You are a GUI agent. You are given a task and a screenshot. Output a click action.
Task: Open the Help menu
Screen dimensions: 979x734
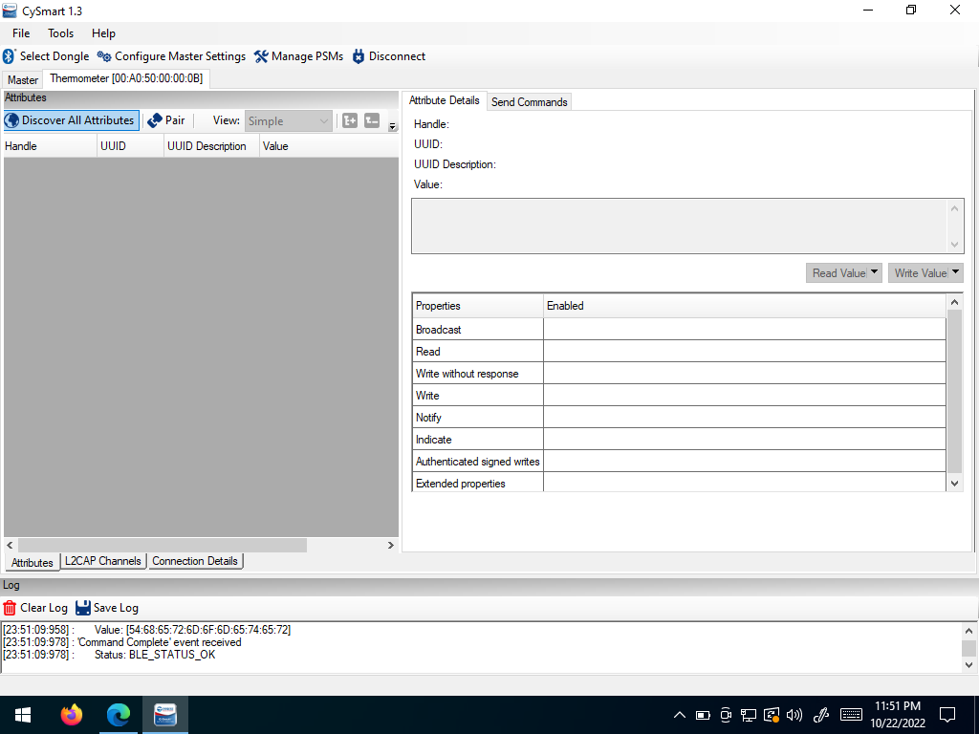point(103,33)
